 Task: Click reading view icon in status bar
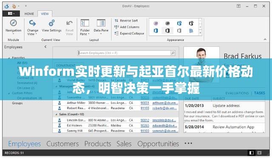(x=259, y=153)
